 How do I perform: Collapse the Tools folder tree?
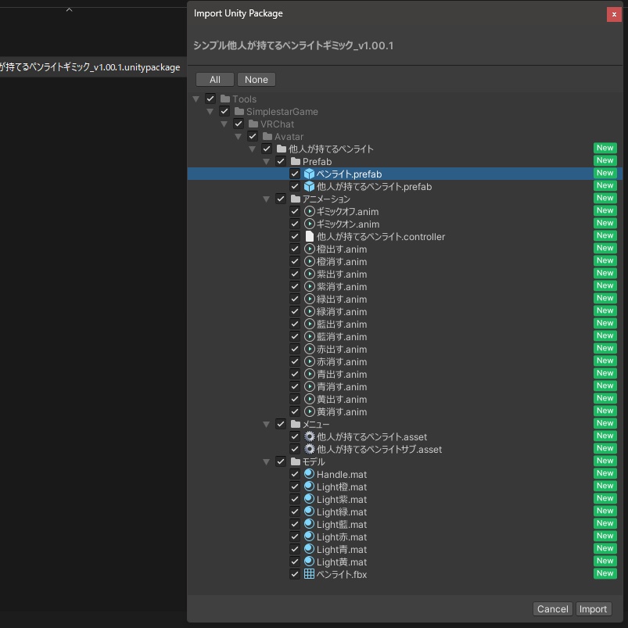[196, 99]
